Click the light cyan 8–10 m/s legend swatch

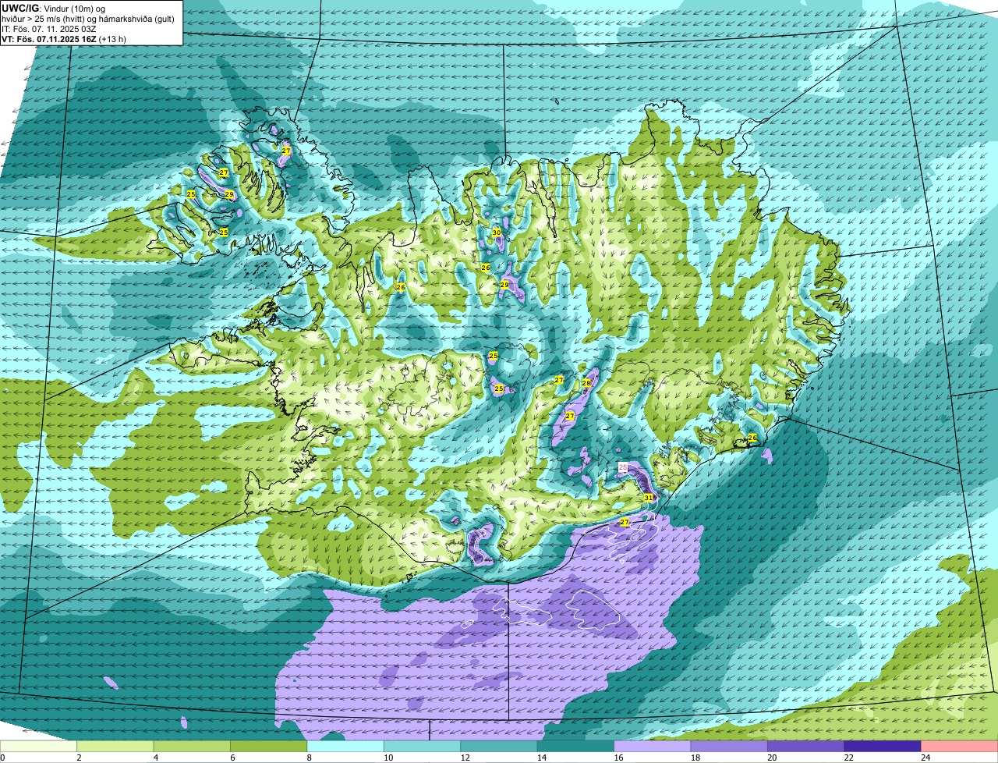click(x=345, y=746)
